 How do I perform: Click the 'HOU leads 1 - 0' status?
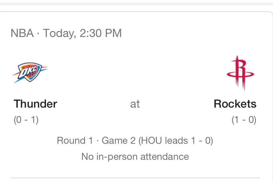[176, 141]
